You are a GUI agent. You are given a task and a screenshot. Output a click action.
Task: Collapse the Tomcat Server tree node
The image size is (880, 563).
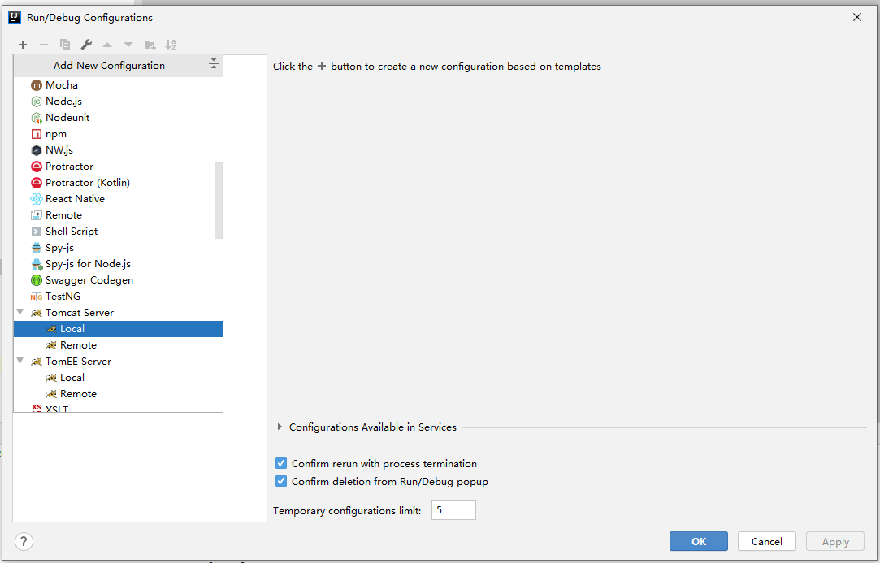click(20, 312)
